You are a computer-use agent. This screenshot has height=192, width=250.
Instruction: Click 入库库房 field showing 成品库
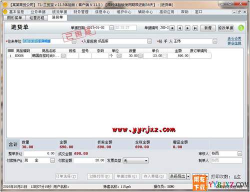point(122,41)
